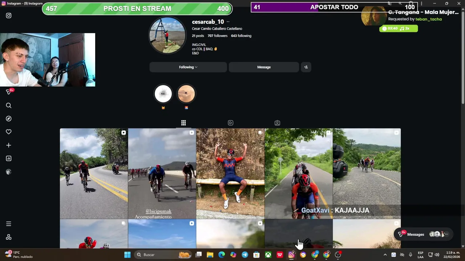Open the second story highlight circle
The image size is (465, 261).
tap(186, 94)
